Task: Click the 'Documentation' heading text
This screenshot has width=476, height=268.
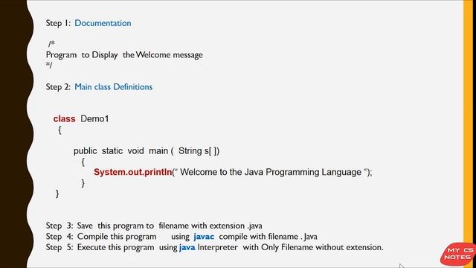Action: pos(103,23)
